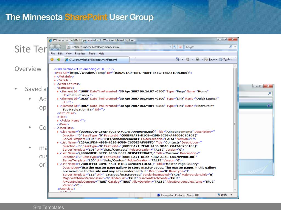Click the Add to Favorites icon
Image resolution: width=281 pixels, height=210 pixels.
pyautogui.click(x=58, y=59)
